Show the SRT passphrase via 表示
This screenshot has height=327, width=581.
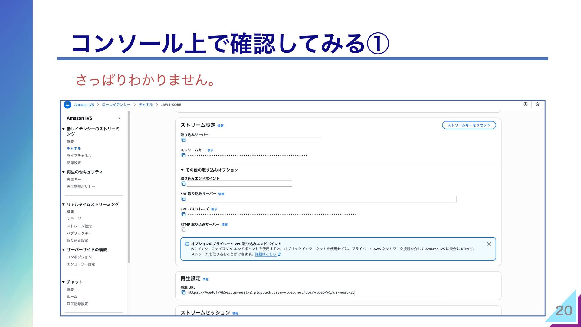[214, 210]
